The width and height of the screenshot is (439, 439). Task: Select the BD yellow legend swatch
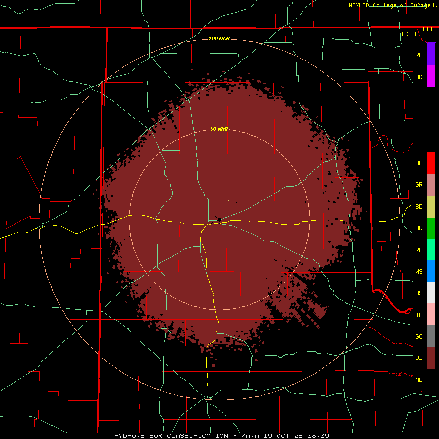point(431,207)
